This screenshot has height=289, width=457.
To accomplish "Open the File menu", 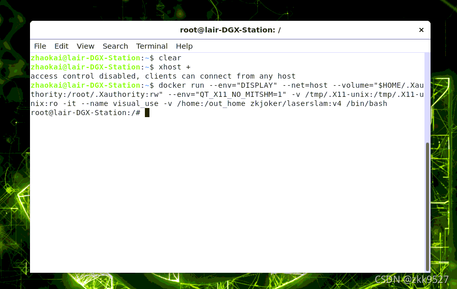I will click(x=40, y=46).
